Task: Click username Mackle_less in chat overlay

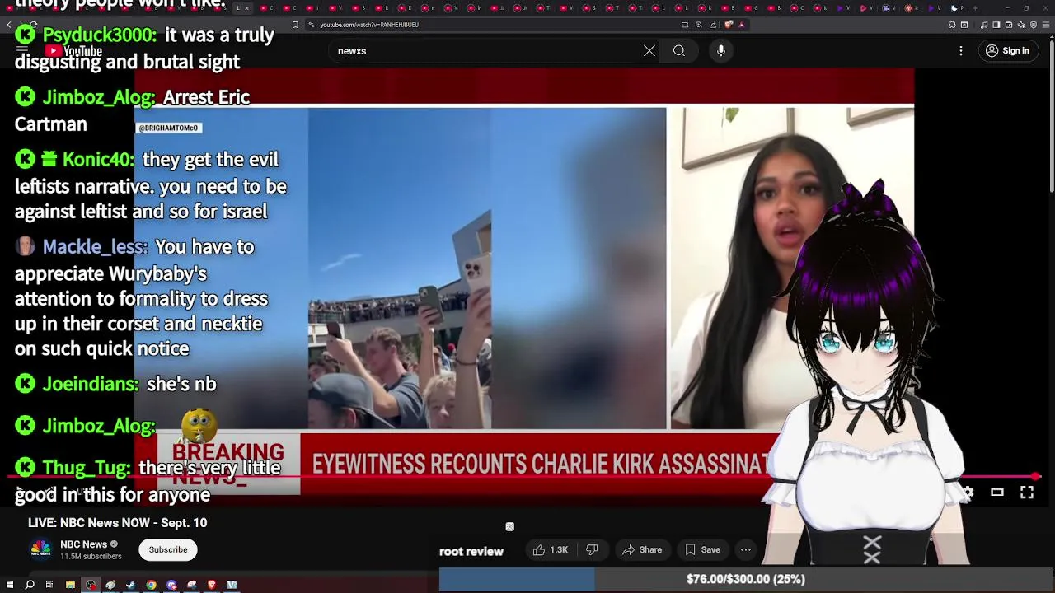Action: (95, 247)
